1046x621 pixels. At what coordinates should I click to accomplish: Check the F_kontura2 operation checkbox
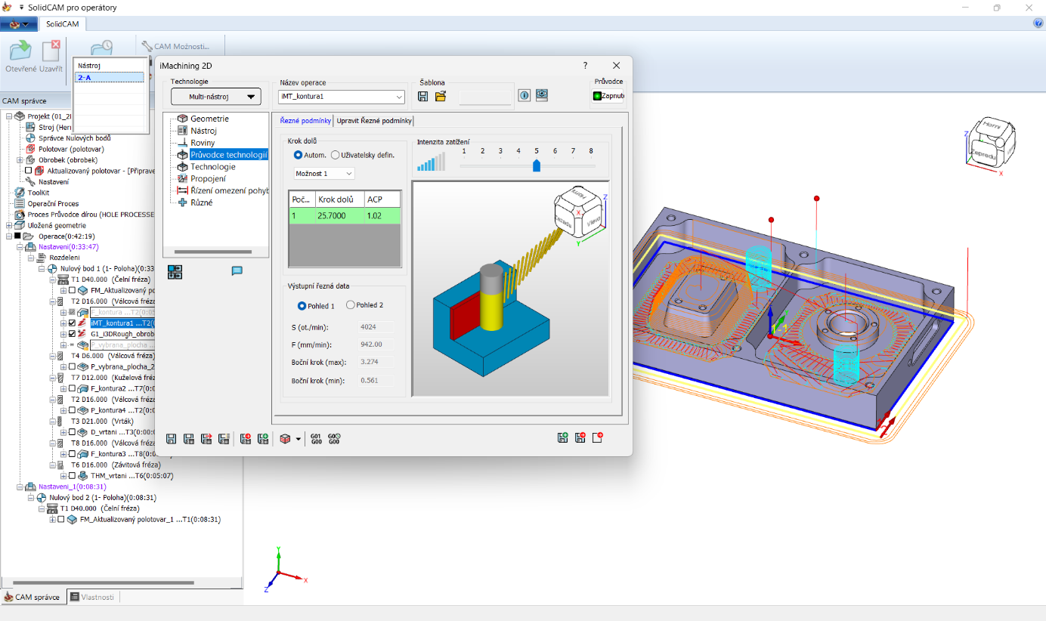[73, 388]
